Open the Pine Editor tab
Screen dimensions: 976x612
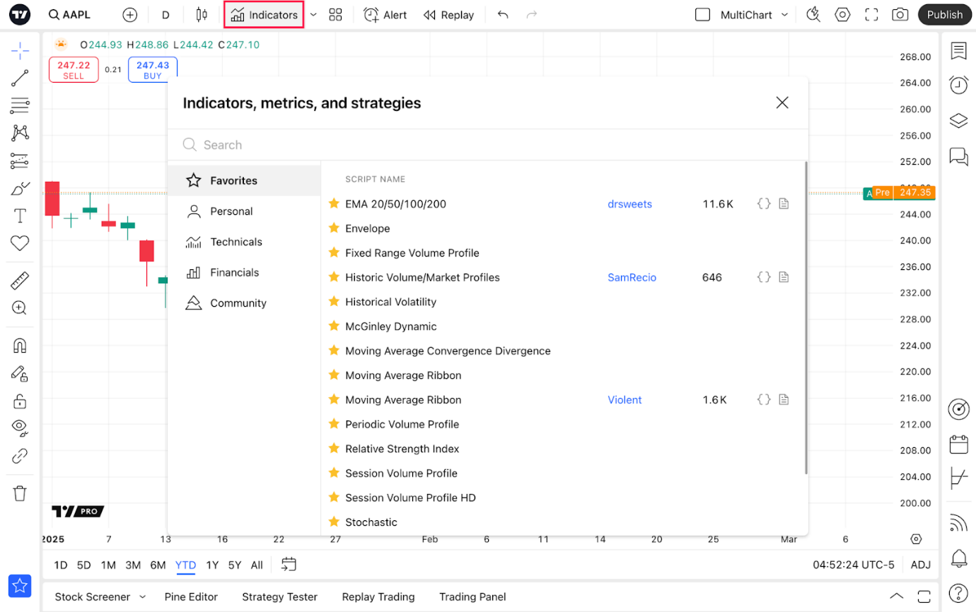(x=191, y=596)
